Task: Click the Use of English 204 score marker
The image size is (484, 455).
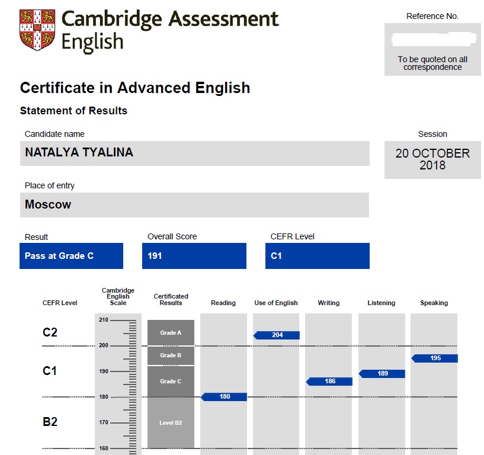Action: 277,335
